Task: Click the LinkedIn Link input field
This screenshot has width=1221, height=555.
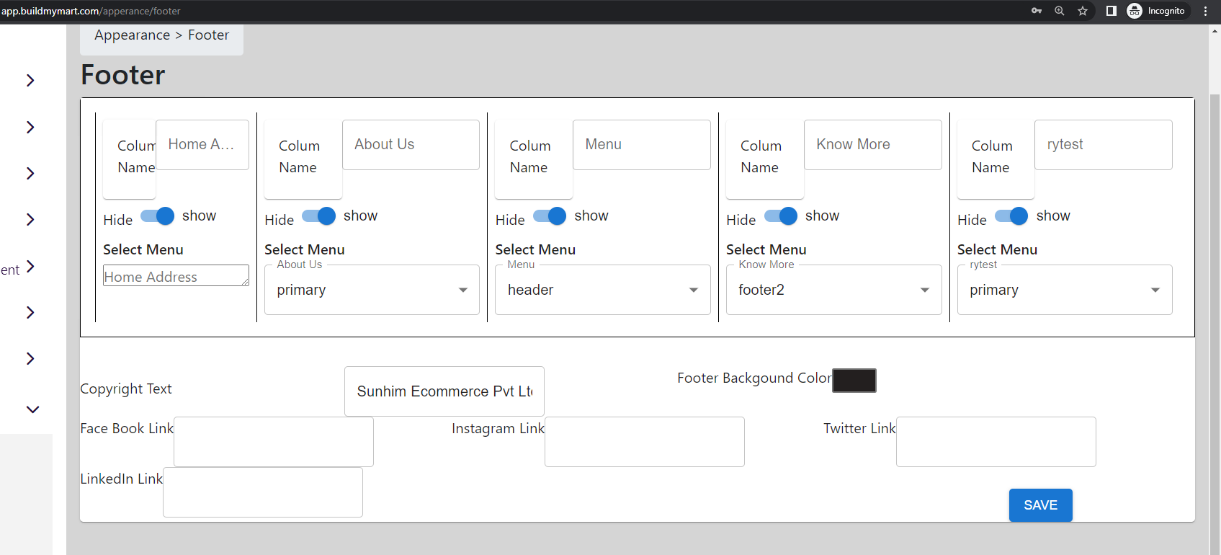Action: pos(263,492)
